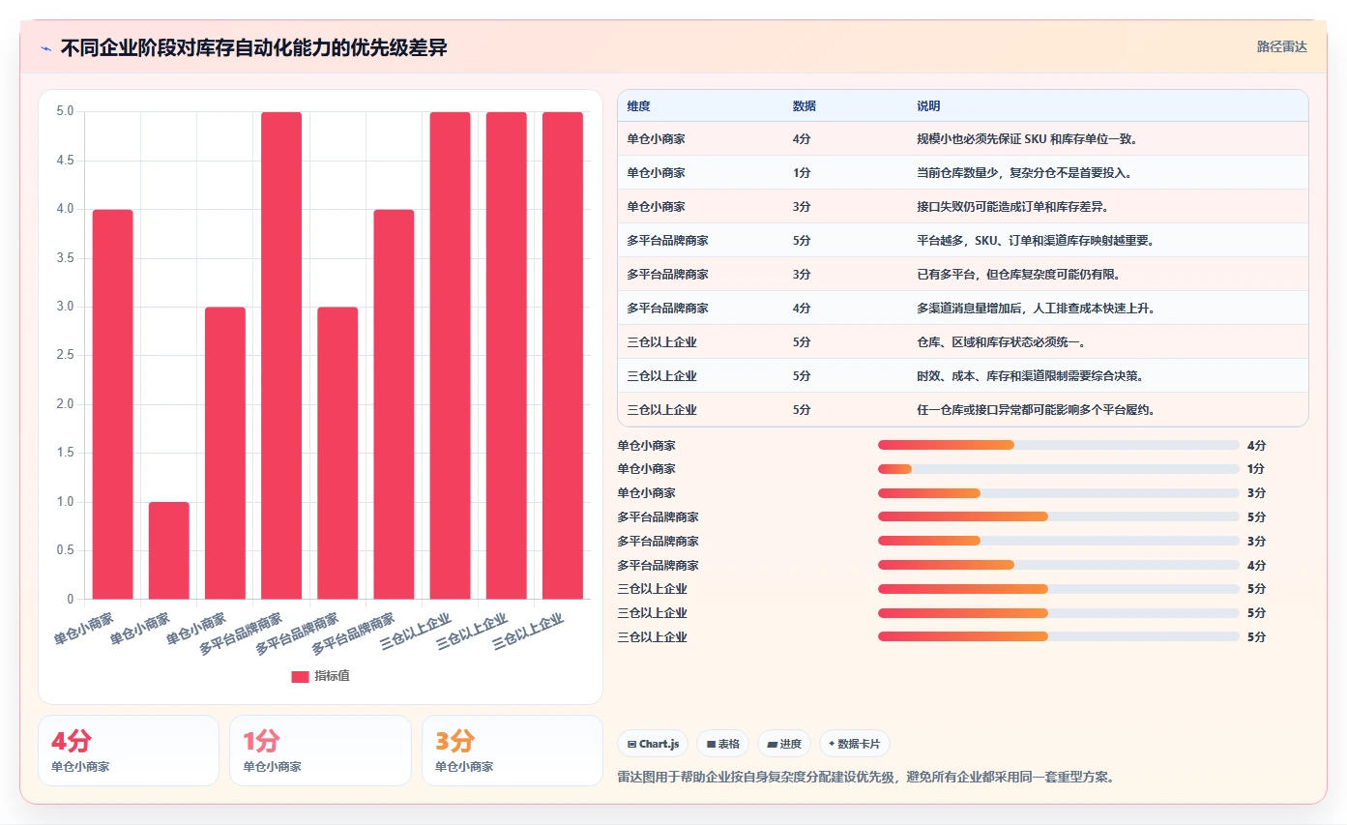This screenshot has height=825, width=1347.
Task: Click the 单仓小商家 progress bar showing 4分
Action: (x=1059, y=445)
